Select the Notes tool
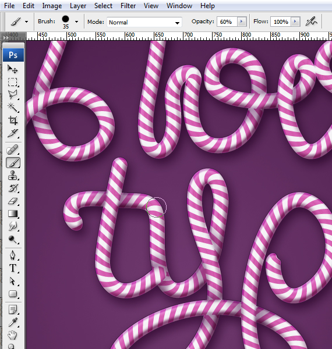The width and height of the screenshot is (332, 349). (x=12, y=310)
